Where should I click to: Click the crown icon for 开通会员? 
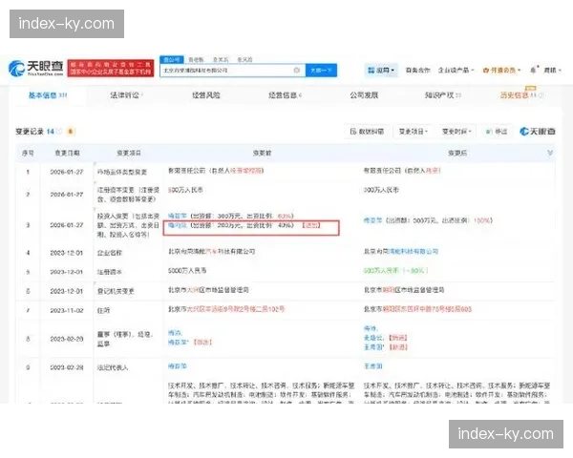point(486,70)
